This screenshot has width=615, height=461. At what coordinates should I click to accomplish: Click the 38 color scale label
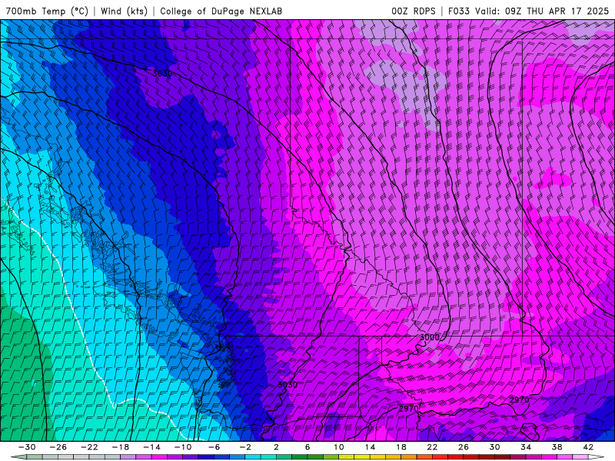point(557,447)
